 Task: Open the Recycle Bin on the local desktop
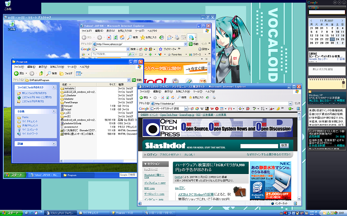pyautogui.click(x=8, y=5)
